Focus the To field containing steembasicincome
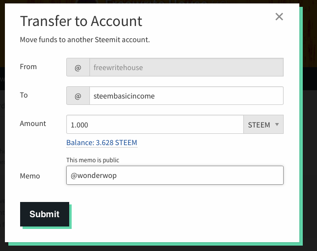The height and width of the screenshot is (251, 317). (186, 96)
